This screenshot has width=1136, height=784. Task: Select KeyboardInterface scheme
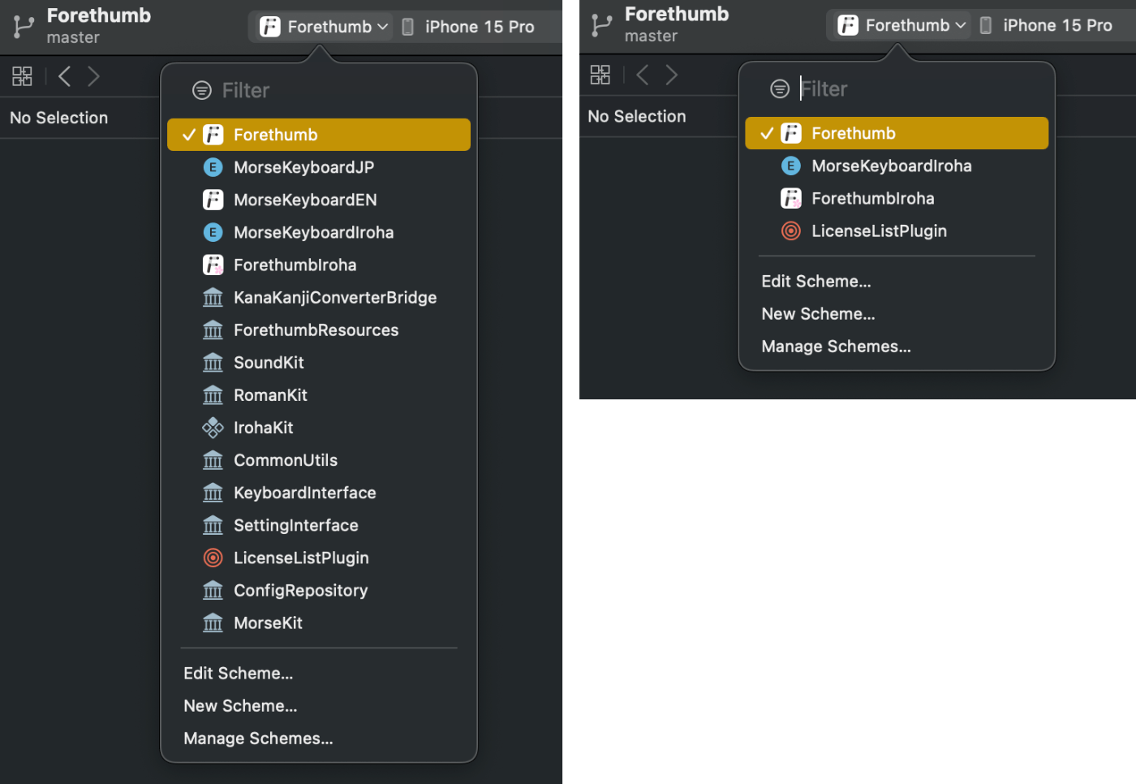319,493
